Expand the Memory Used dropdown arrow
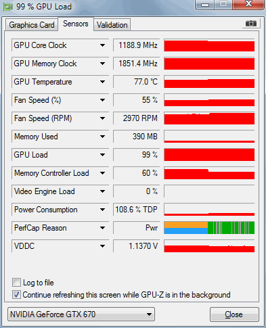 tap(102, 137)
